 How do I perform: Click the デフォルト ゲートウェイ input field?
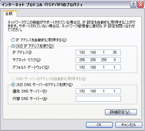coord(98,67)
